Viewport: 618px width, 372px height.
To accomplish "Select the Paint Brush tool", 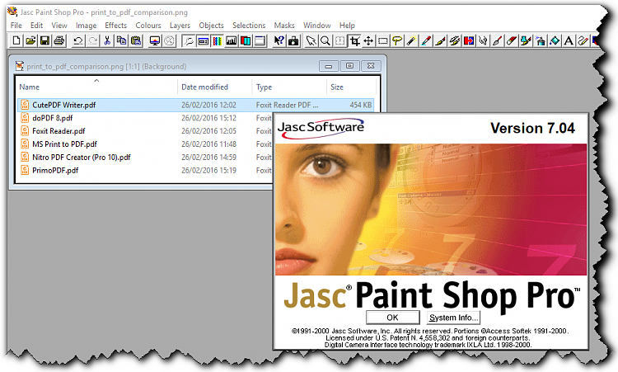I will [440, 40].
